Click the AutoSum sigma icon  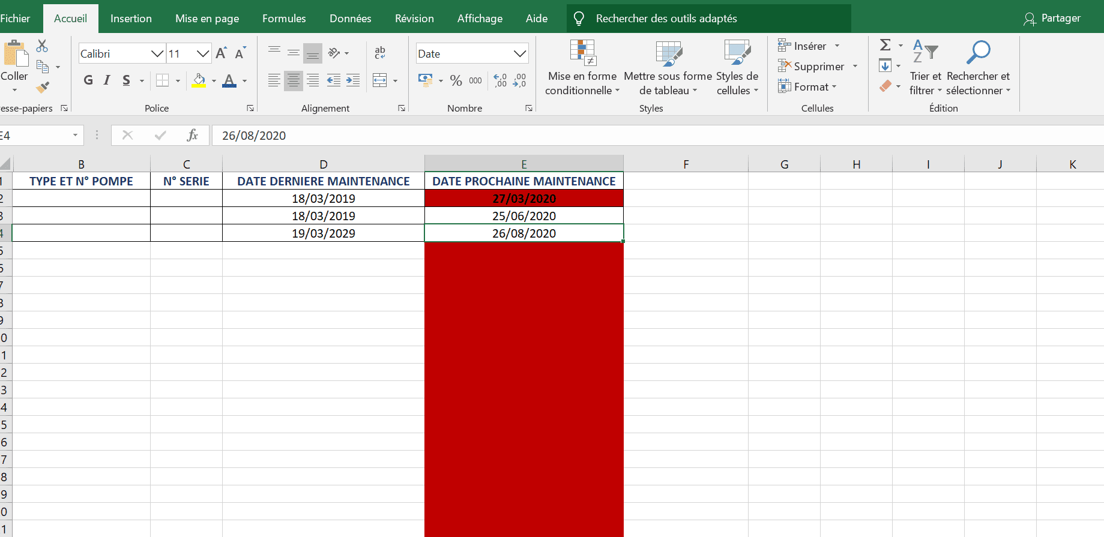pos(885,46)
